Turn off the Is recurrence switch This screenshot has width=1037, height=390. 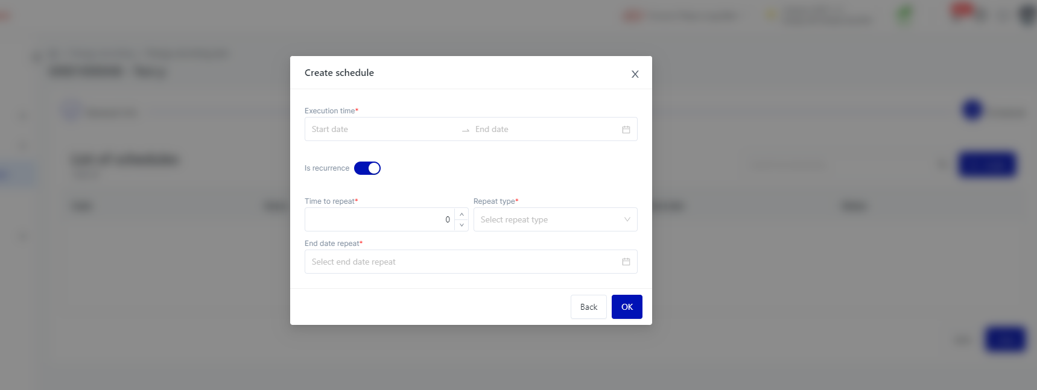pos(367,168)
